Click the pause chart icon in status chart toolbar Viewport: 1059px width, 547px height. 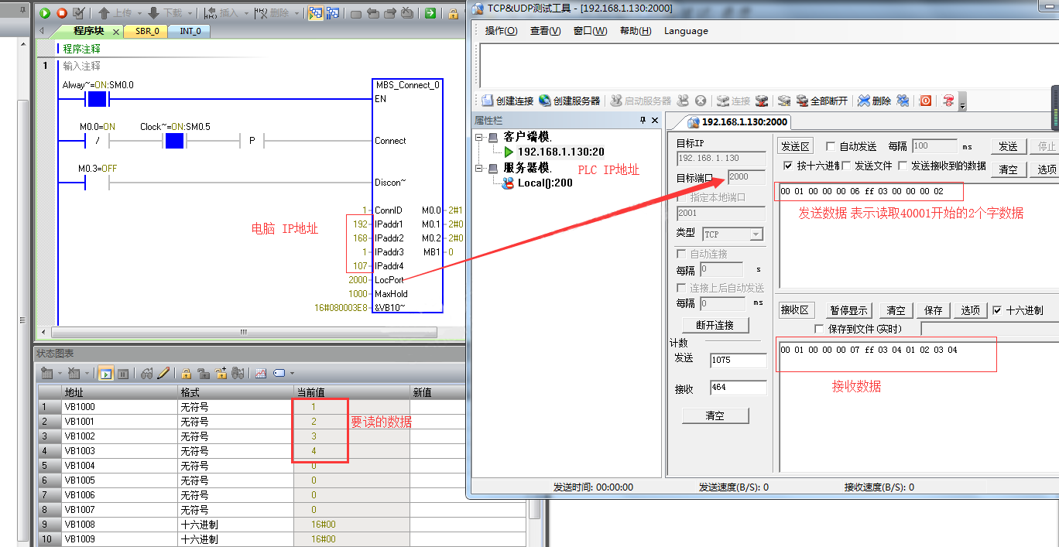click(122, 374)
